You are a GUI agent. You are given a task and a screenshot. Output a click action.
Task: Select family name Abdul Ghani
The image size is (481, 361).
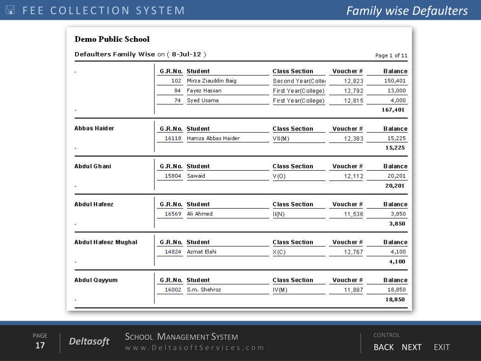pos(93,166)
